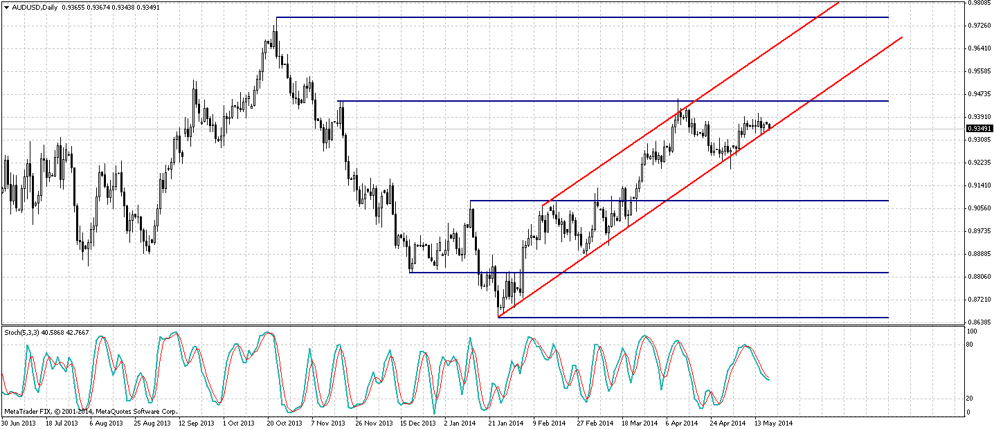Click the 0.94735 price scale label
Viewport: 994px width, 429px height.
pyautogui.click(x=979, y=94)
